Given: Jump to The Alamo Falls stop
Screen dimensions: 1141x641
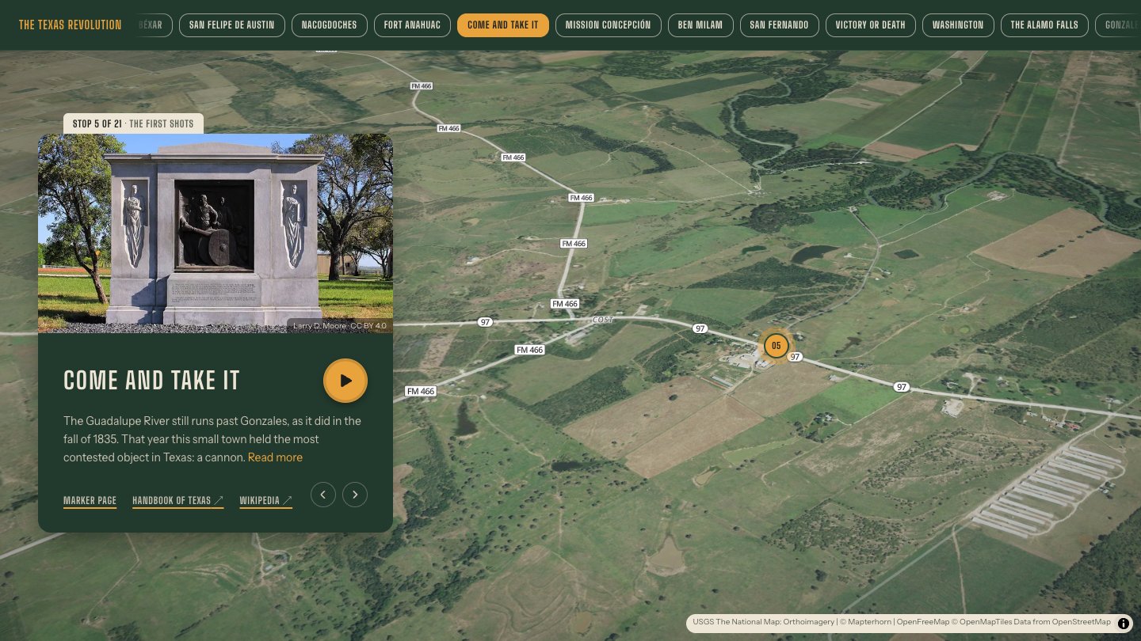Looking at the screenshot, I should click(1044, 25).
